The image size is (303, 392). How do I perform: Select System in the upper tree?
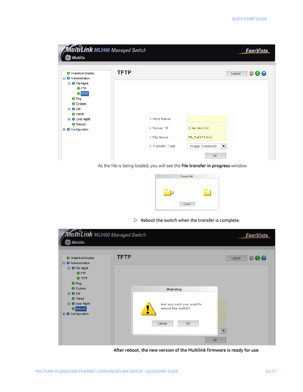pyautogui.click(x=81, y=104)
